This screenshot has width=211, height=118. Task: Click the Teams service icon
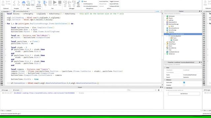pyautogui.click(x=167, y=46)
